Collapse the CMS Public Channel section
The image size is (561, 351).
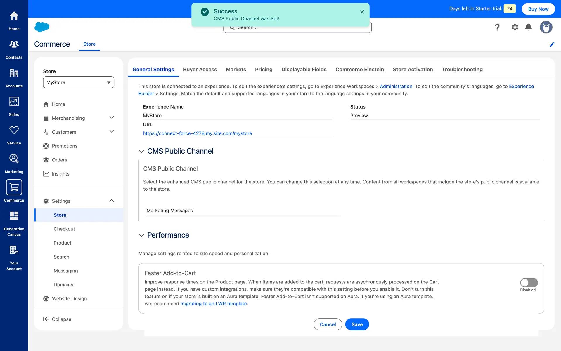(141, 151)
